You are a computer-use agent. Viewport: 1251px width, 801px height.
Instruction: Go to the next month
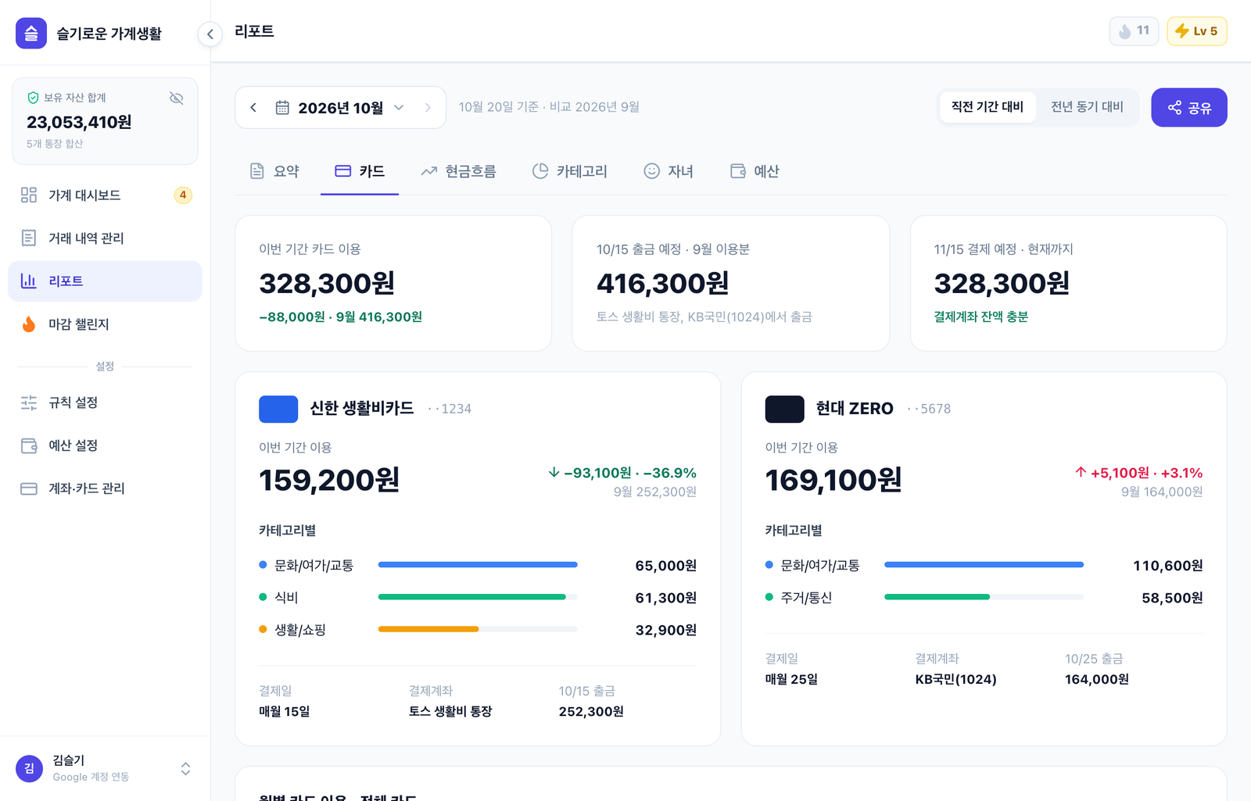(428, 107)
